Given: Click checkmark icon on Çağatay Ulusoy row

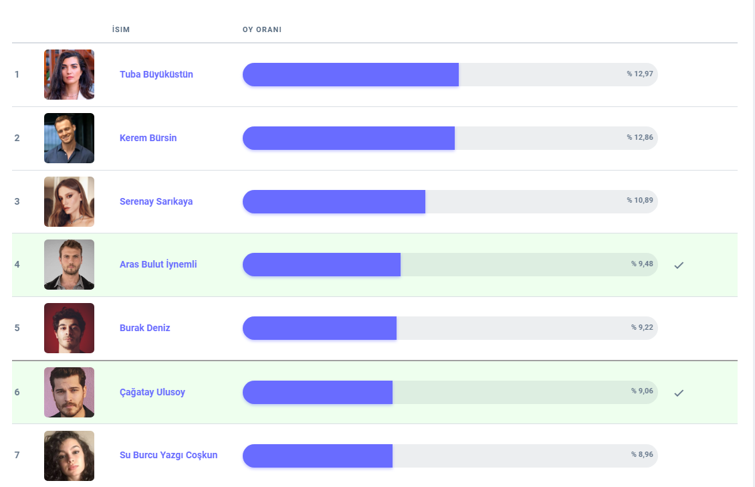Looking at the screenshot, I should (679, 393).
